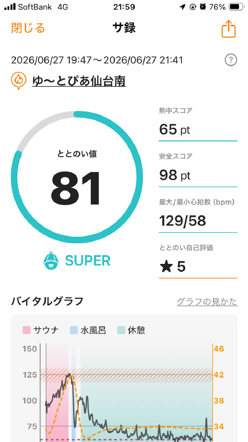Tap the battery icon in status bar

click(236, 7)
